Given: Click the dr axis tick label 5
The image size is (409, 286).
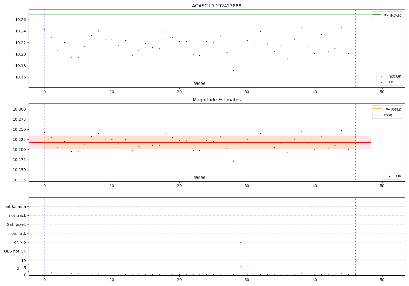Looking at the screenshot, I should [25, 268].
